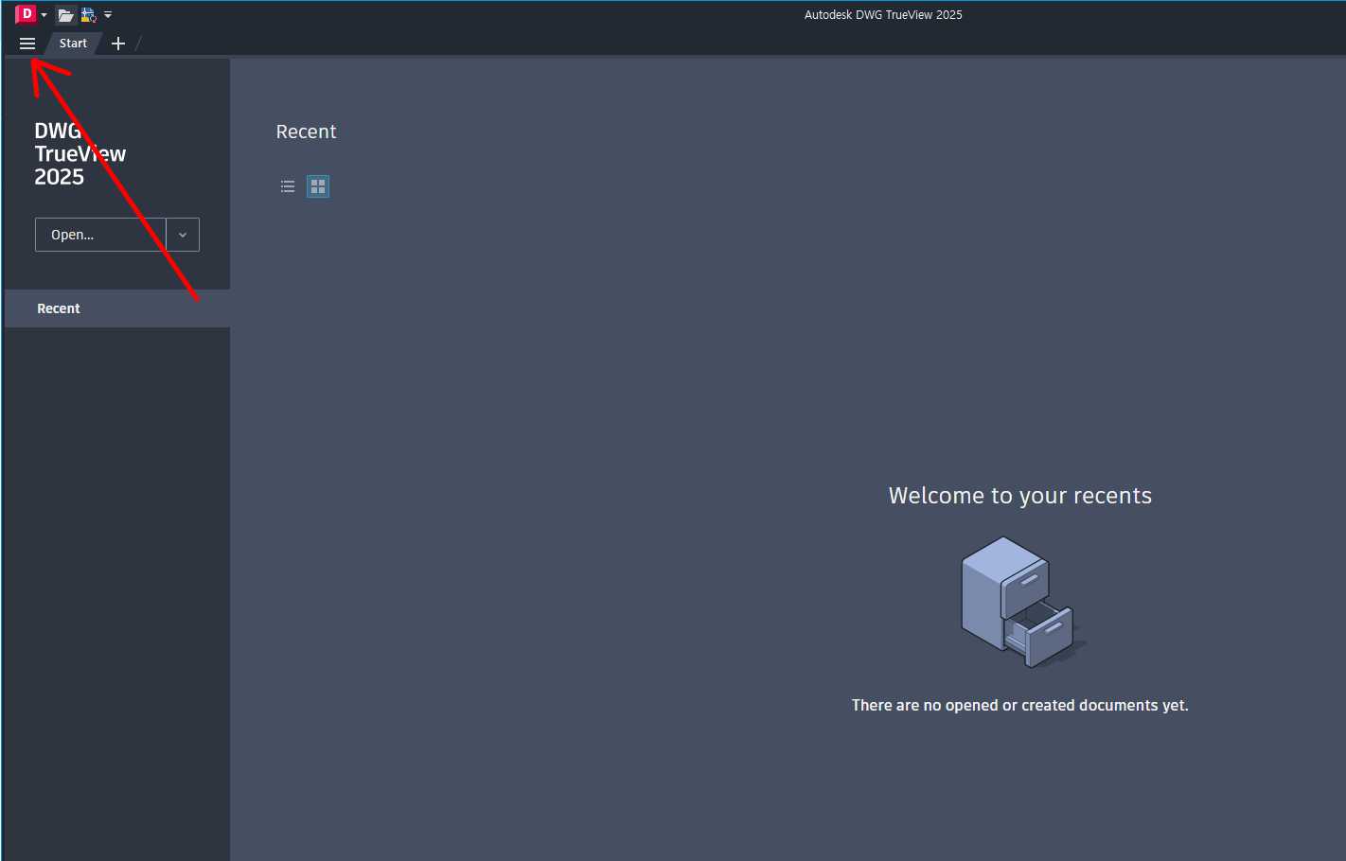Image resolution: width=1346 pixels, height=861 pixels.
Task: Click the 'Welcome to your recents' text
Action: pos(1020,496)
